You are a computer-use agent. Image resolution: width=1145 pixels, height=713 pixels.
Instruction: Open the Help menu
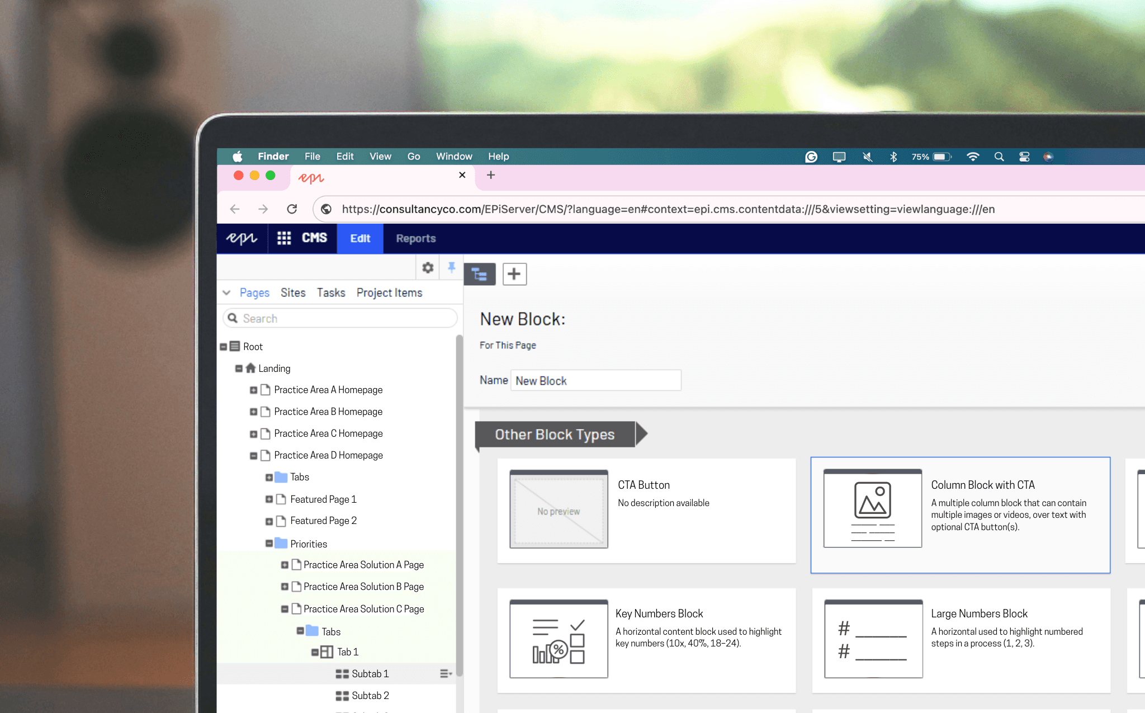click(x=499, y=157)
